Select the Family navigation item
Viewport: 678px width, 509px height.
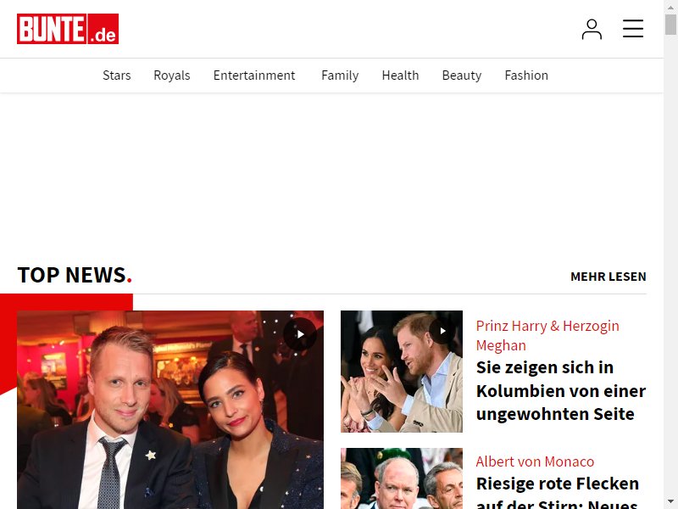click(x=340, y=76)
